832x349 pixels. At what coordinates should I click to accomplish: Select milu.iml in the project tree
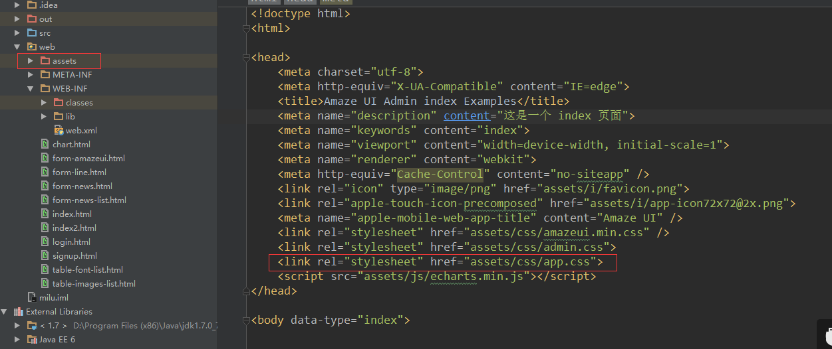54,297
